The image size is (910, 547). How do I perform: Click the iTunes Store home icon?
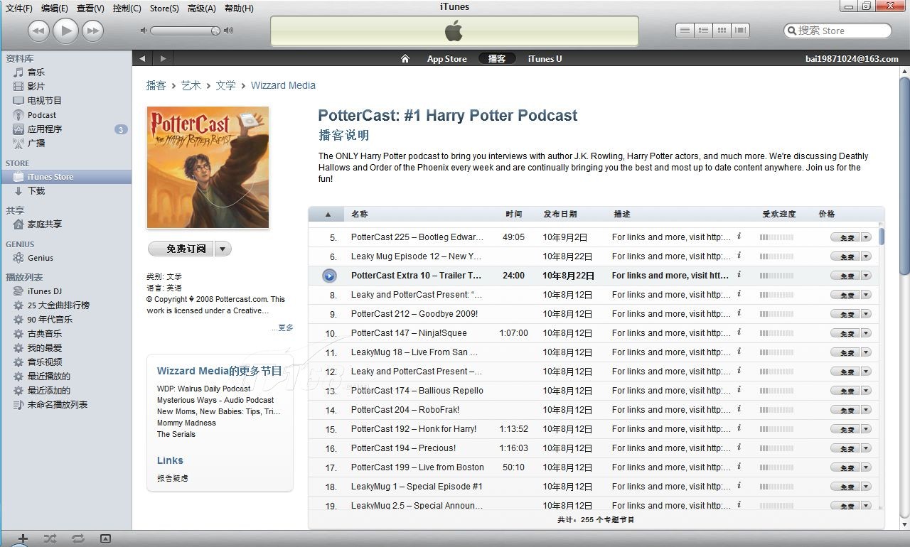(x=405, y=59)
